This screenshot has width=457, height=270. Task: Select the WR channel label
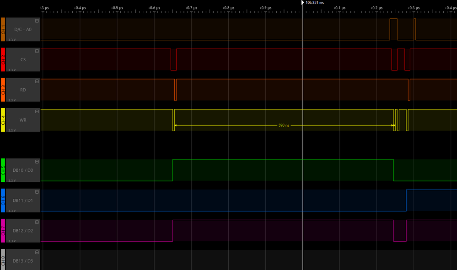click(x=23, y=120)
